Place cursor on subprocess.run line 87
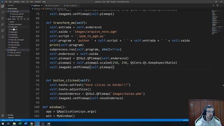The height and width of the screenshot is (126, 224). (x=85, y=49)
